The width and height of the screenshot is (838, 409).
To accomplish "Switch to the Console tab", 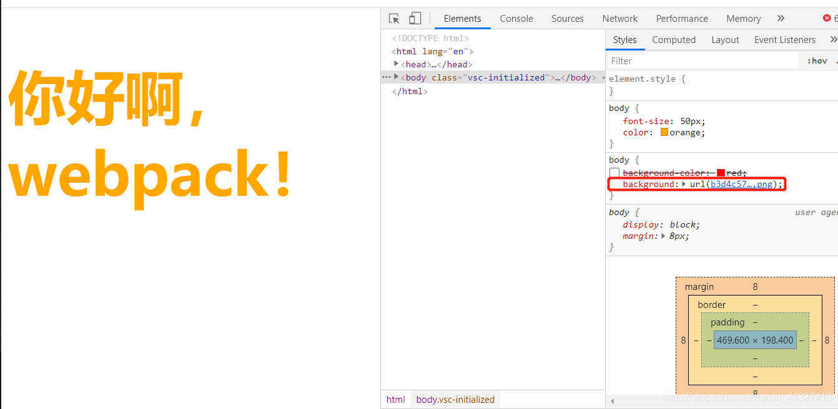I will 516,19.
